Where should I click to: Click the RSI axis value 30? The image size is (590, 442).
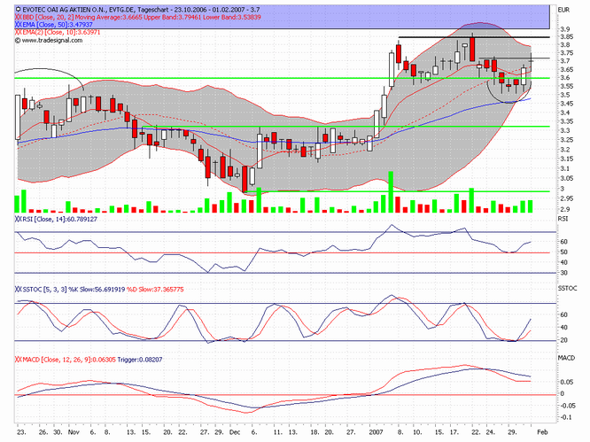[x=563, y=273]
